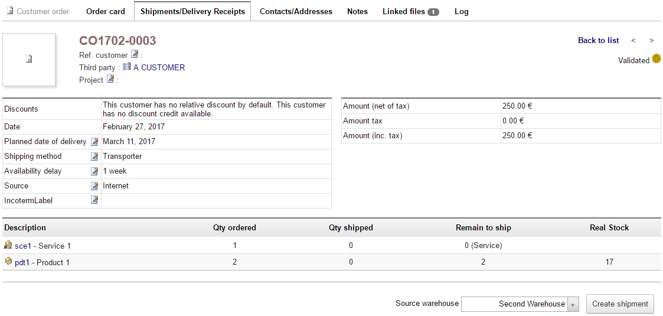Edit the IncotermLabel field

point(94,200)
